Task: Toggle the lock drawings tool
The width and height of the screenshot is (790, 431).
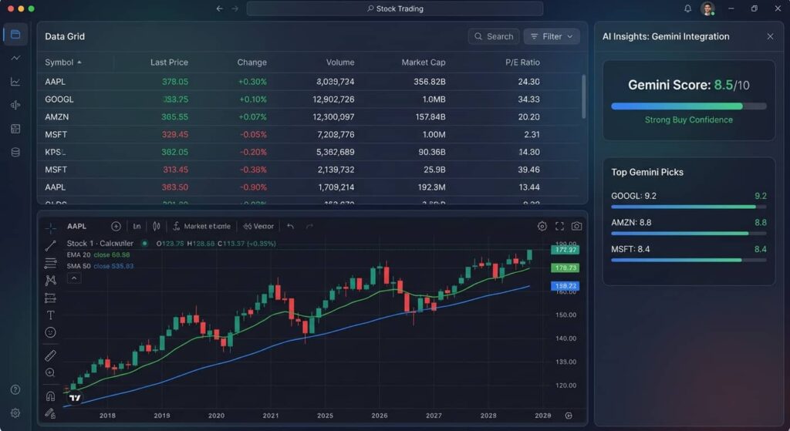Action: (x=50, y=413)
